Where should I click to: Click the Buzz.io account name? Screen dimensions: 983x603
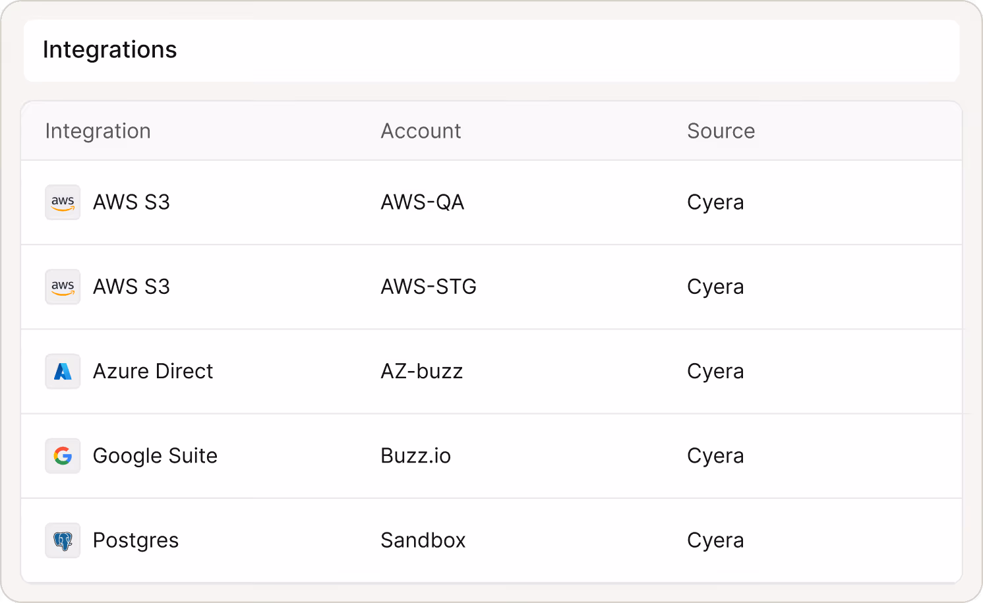415,455
